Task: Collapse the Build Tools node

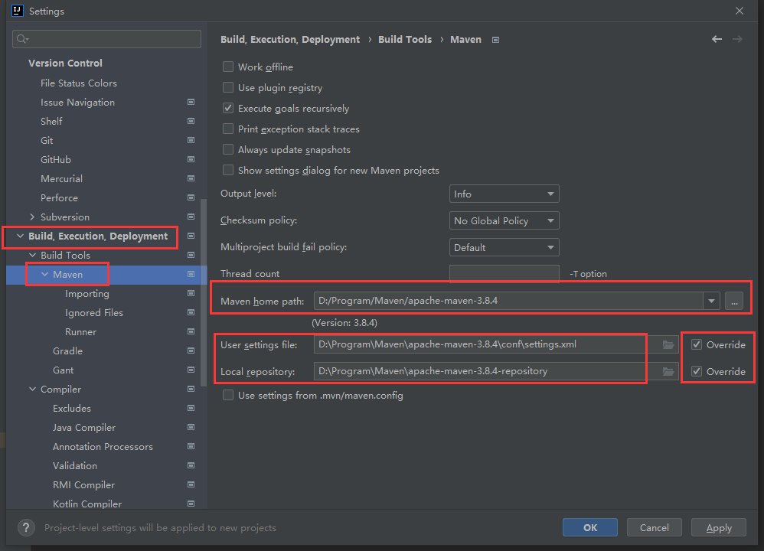Action: pyautogui.click(x=32, y=255)
